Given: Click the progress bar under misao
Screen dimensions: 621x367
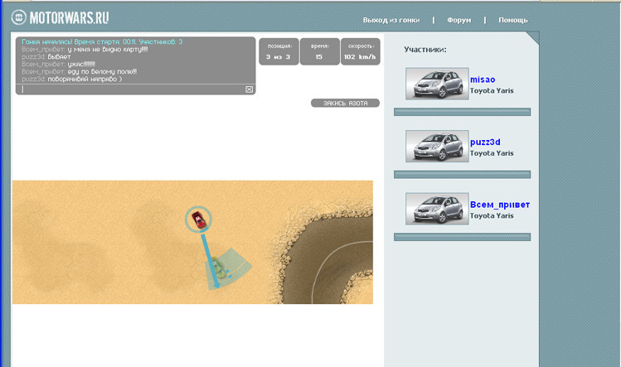Looking at the screenshot, I should 462,111.
